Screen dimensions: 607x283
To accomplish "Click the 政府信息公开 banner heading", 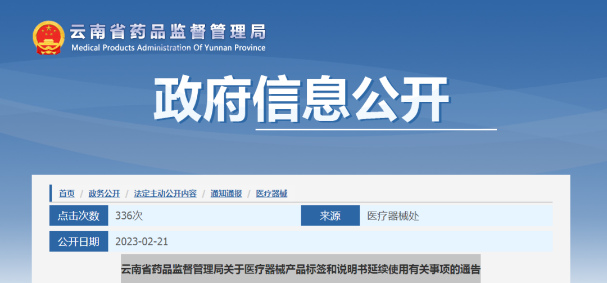I will (302, 99).
